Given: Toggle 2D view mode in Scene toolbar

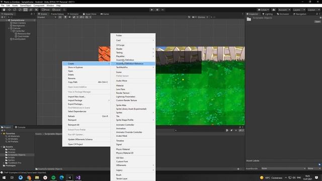Looking at the screenshot, I should pos(60,17).
